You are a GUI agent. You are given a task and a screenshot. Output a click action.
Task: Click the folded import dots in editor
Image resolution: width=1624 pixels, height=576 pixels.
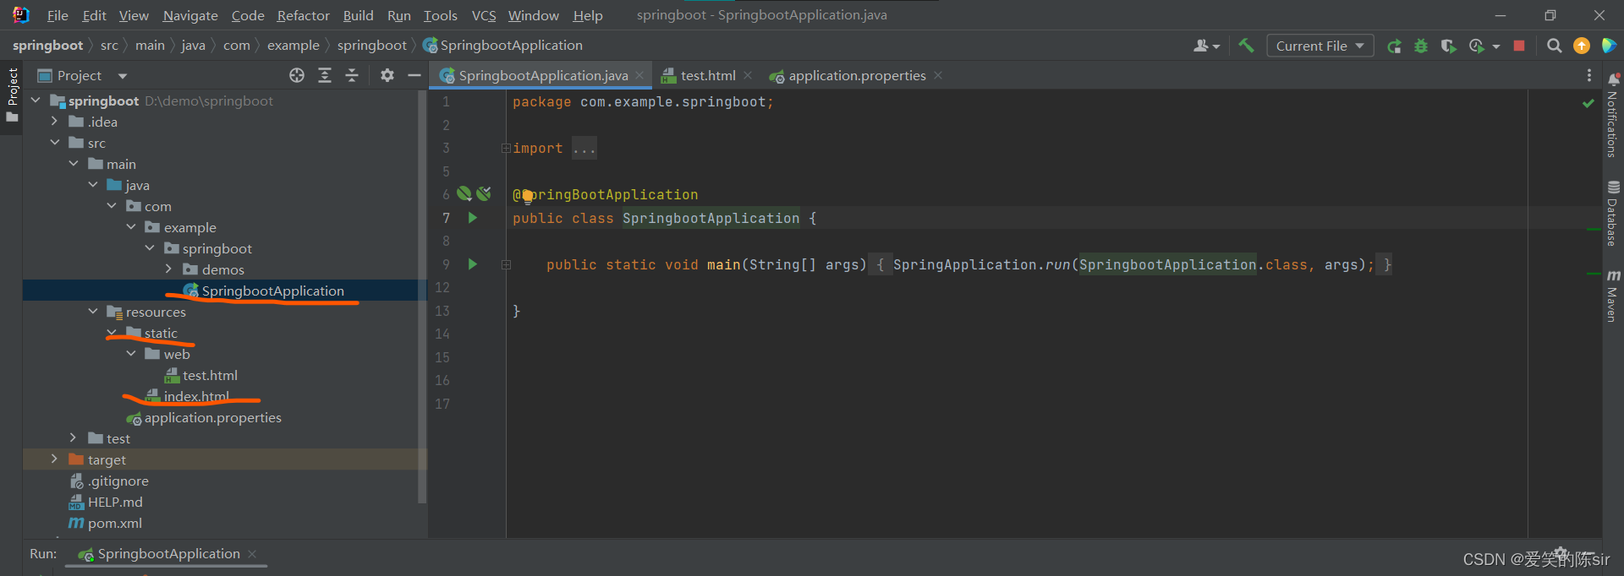584,149
